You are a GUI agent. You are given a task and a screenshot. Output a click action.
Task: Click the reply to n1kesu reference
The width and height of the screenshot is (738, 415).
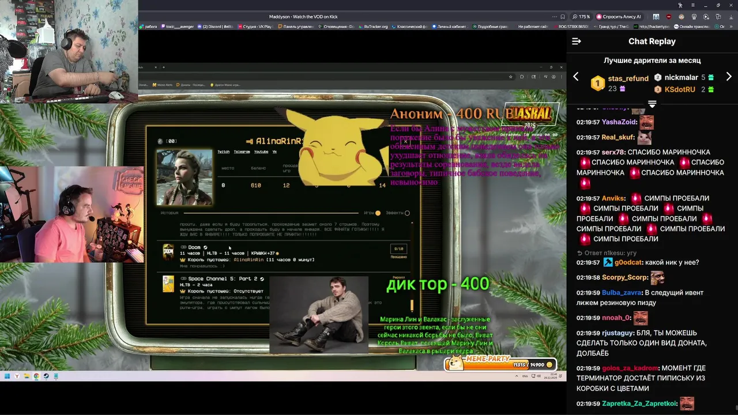(x=607, y=252)
